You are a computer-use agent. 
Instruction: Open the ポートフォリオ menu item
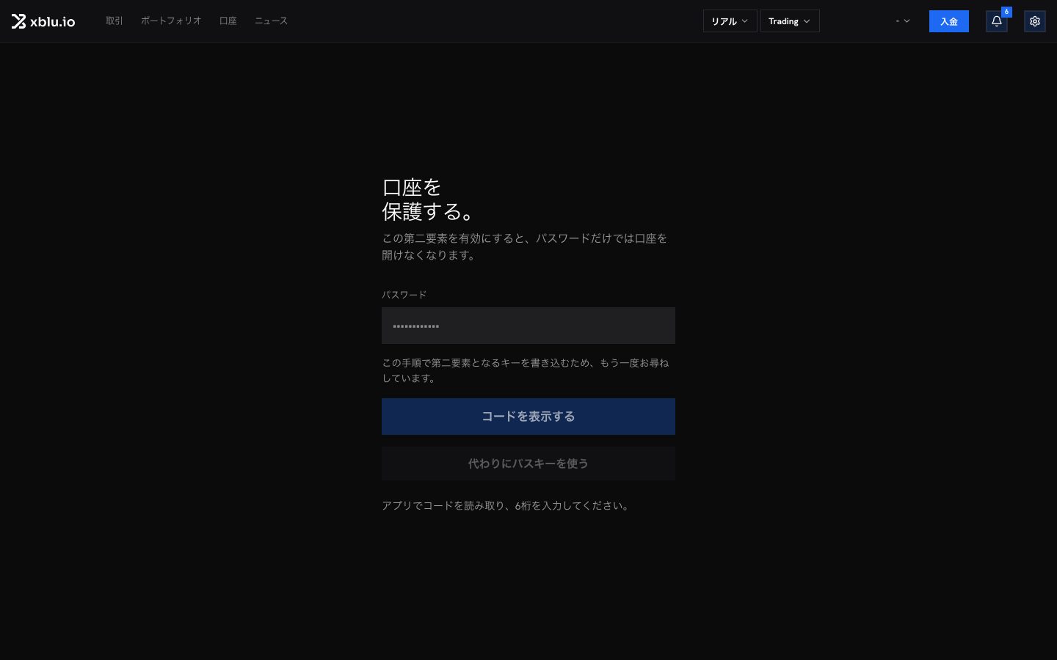pyautogui.click(x=171, y=21)
